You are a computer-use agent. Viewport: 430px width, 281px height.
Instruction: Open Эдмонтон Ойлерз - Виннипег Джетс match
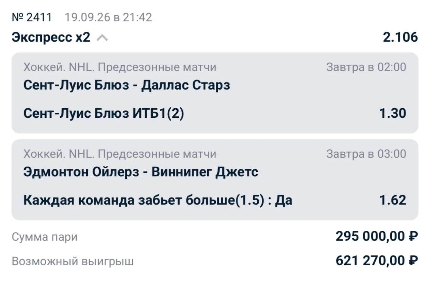point(141,172)
